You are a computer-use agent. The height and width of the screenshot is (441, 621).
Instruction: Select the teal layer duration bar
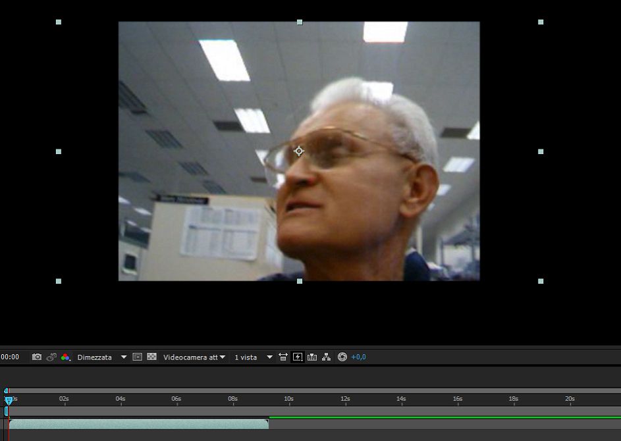click(138, 425)
